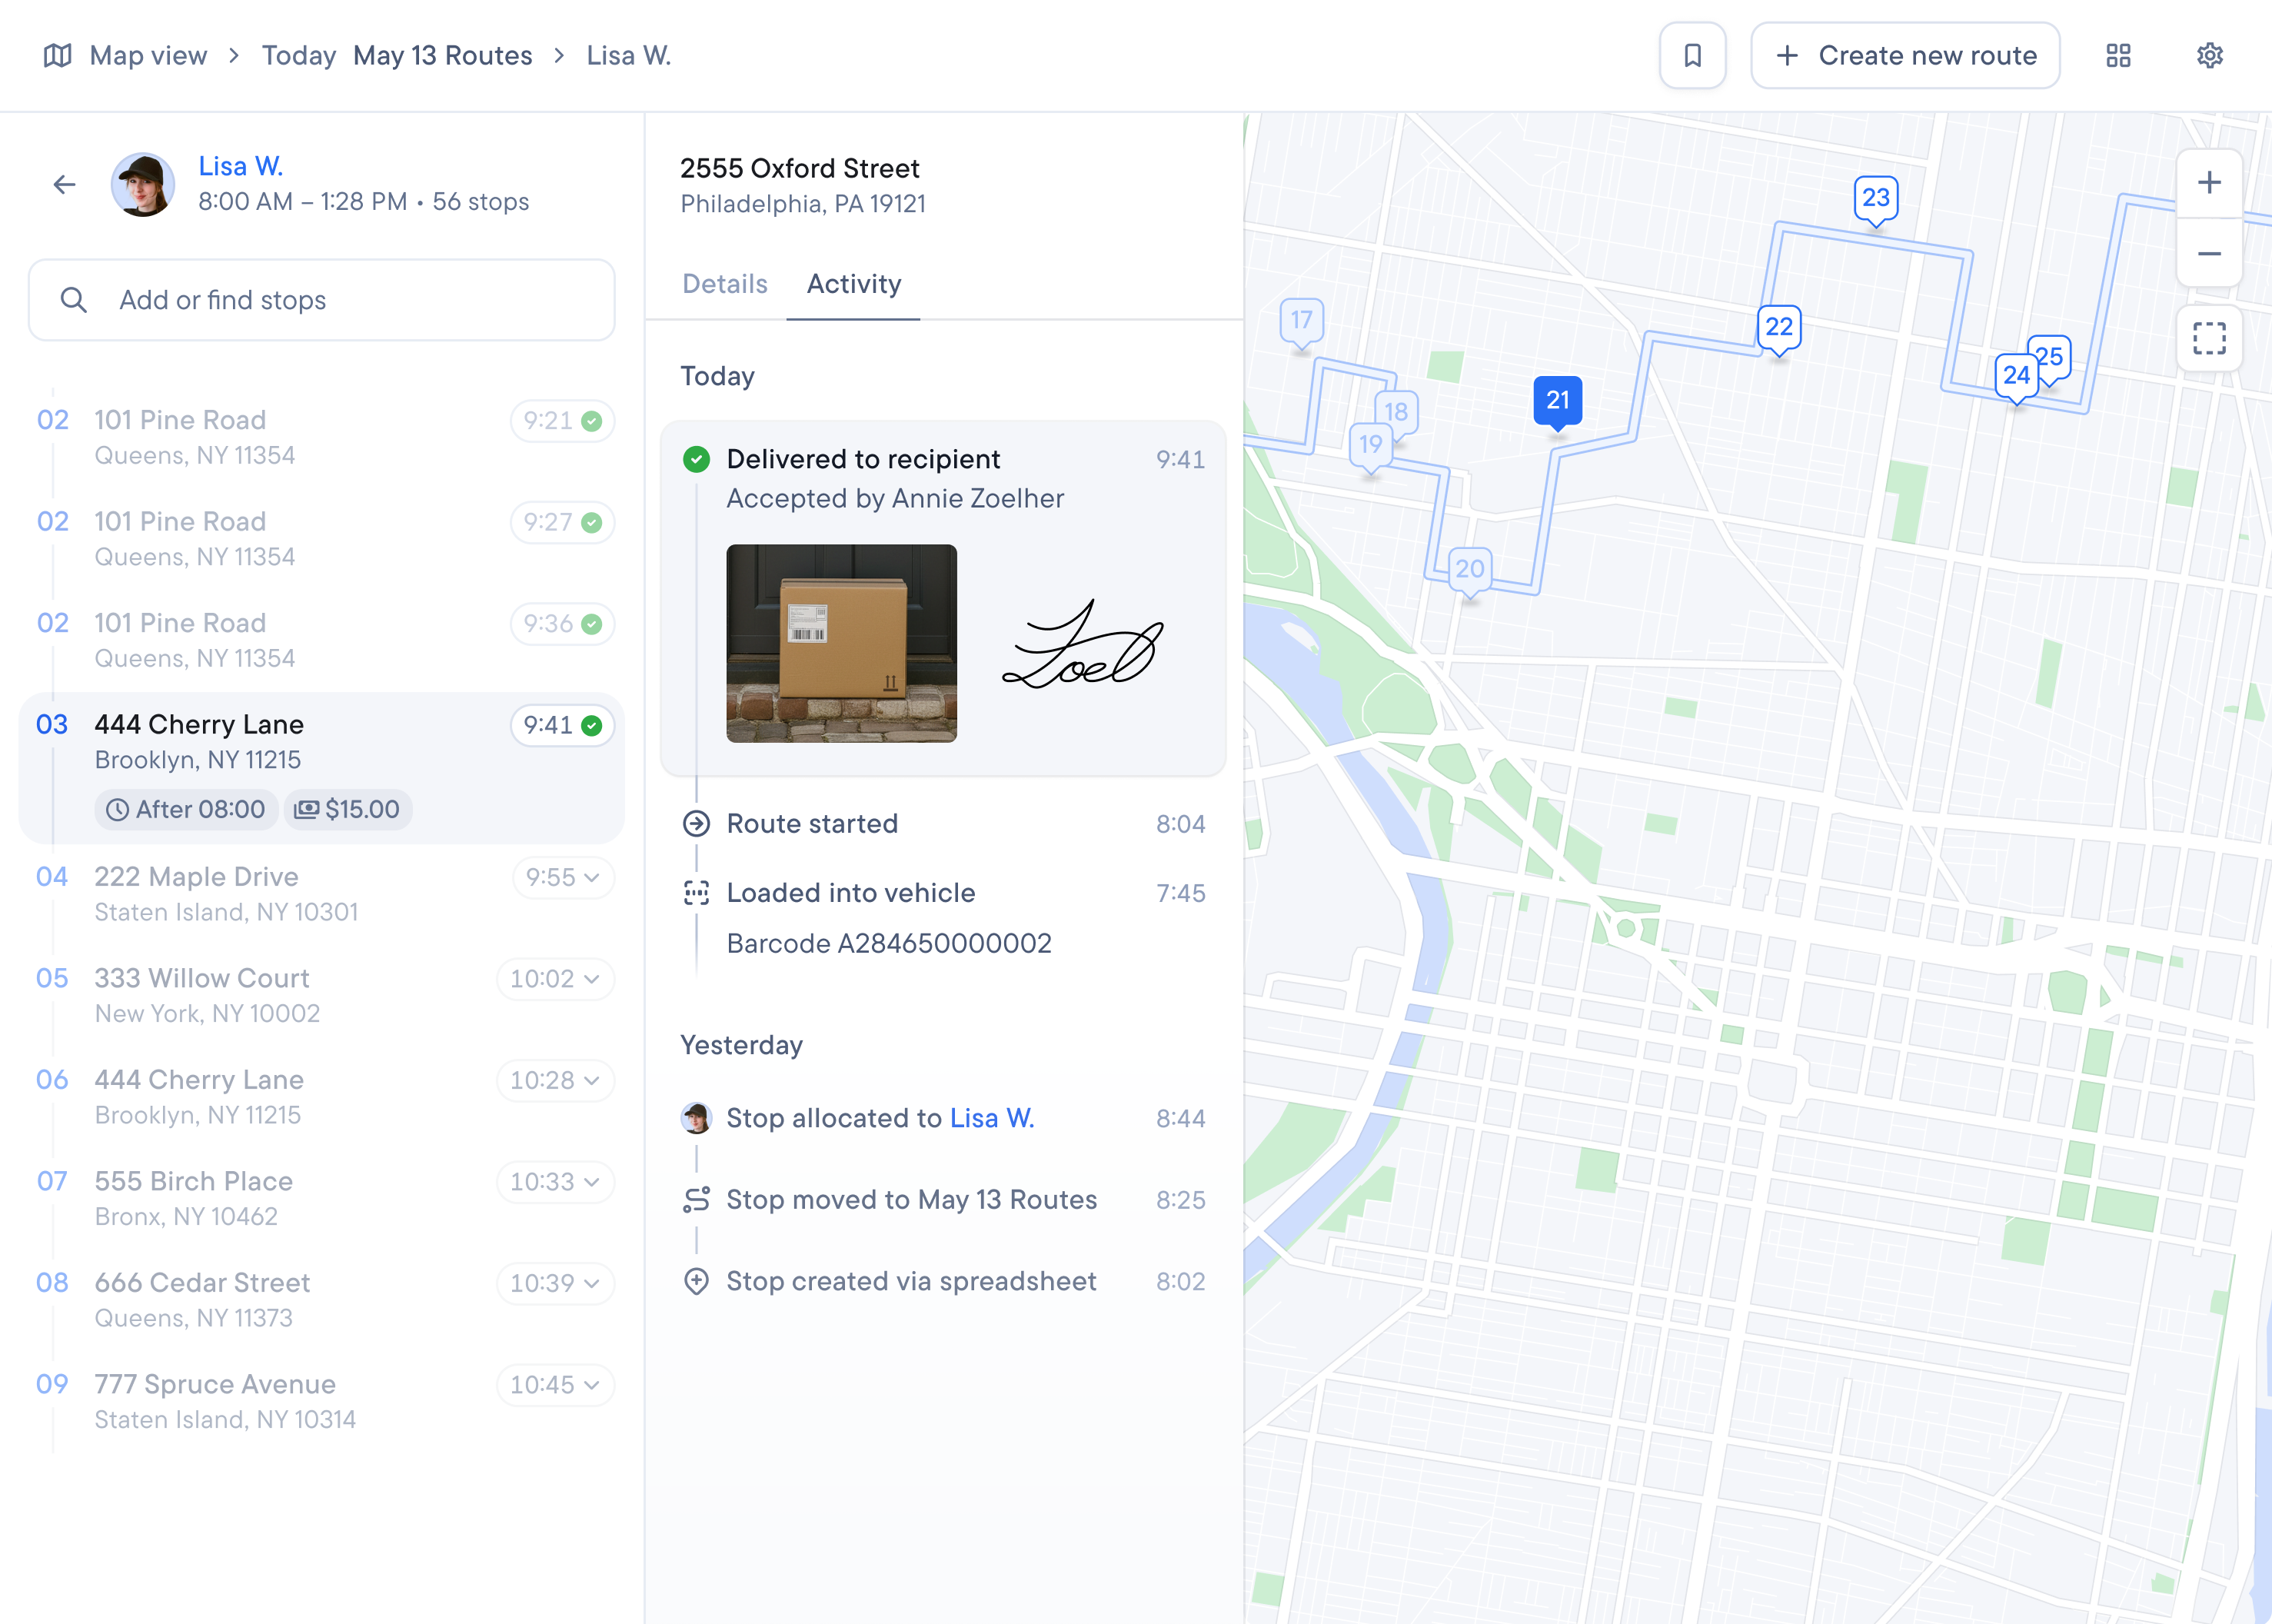Click the area select map tool

2209,338
